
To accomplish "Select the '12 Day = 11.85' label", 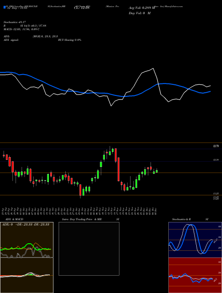I will (17, 8).
